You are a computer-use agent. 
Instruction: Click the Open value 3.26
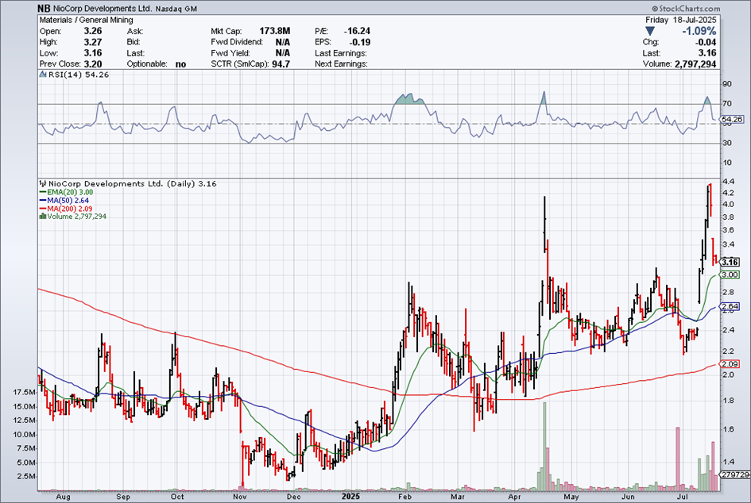click(93, 31)
